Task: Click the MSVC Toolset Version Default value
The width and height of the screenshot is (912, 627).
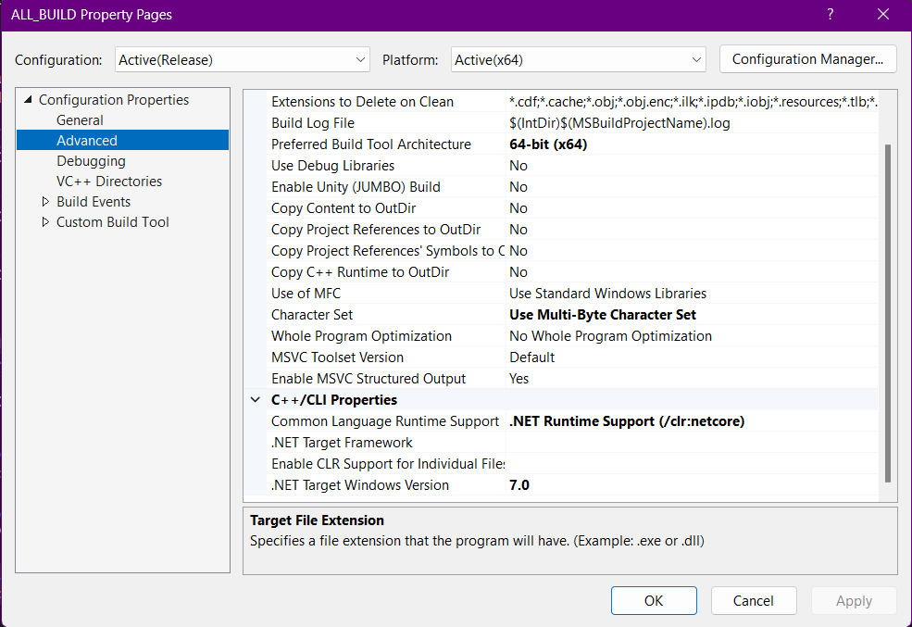Action: (531, 357)
